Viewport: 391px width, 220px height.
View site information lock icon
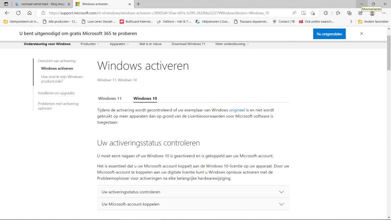[43, 13]
